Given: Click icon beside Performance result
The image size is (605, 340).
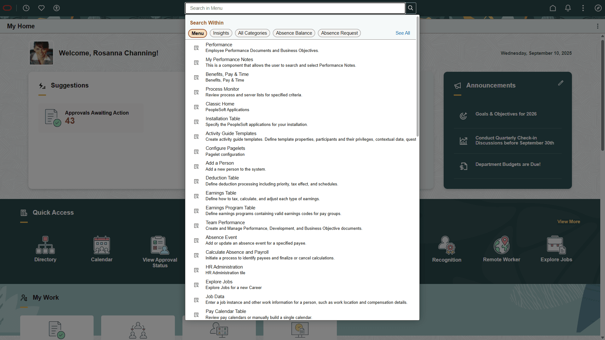Looking at the screenshot, I should click(196, 48).
